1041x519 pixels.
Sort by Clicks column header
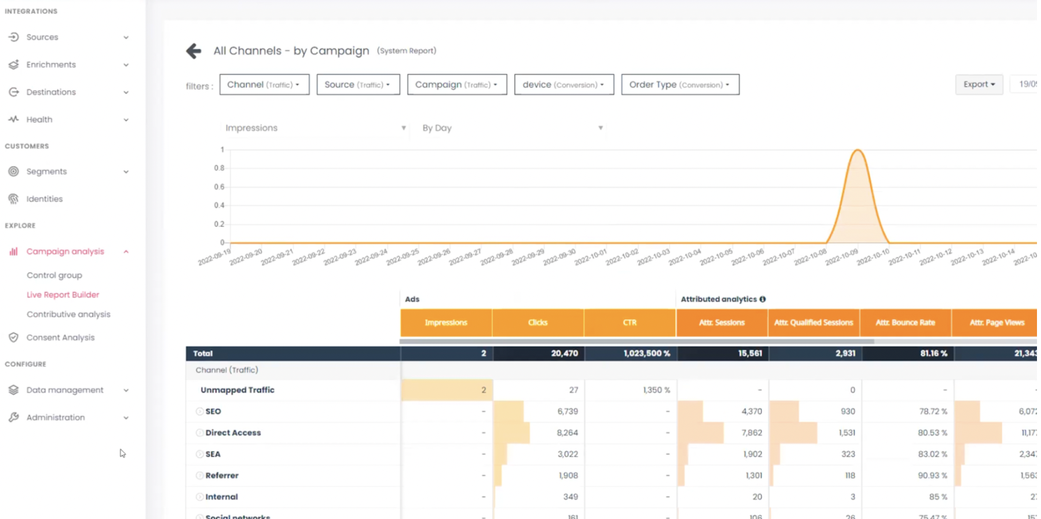coord(538,323)
